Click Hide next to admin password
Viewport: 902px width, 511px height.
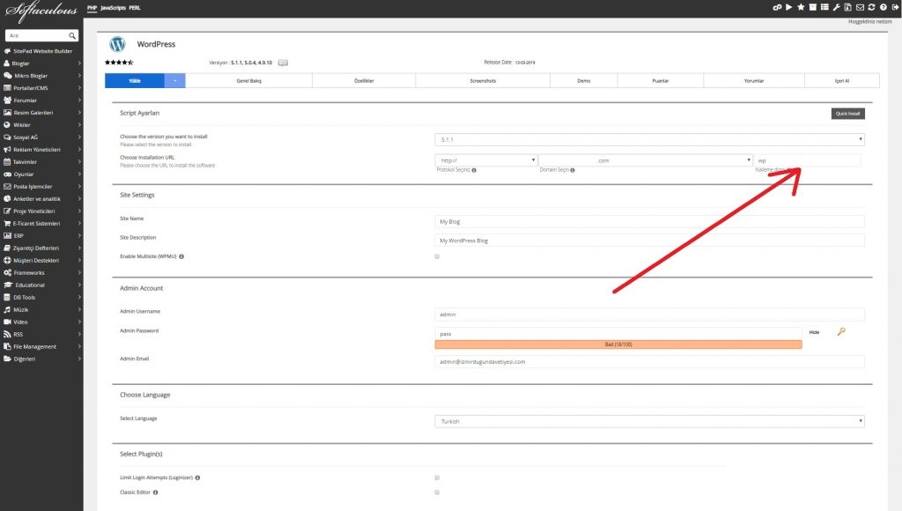click(814, 333)
